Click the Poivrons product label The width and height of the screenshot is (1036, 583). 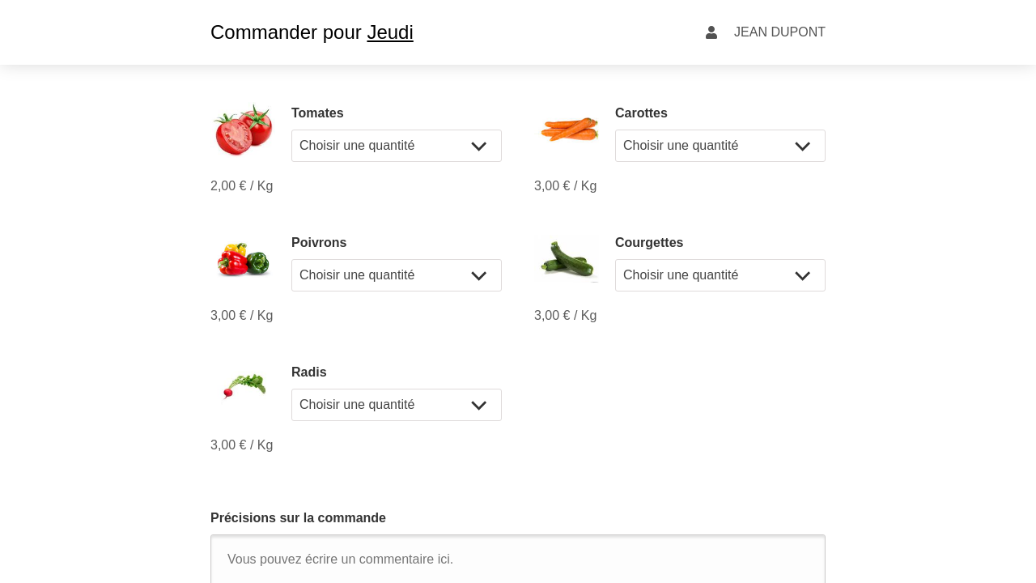pyautogui.click(x=319, y=243)
